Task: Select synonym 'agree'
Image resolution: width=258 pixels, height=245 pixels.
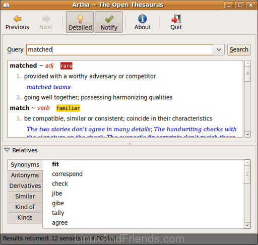Action: point(60,223)
